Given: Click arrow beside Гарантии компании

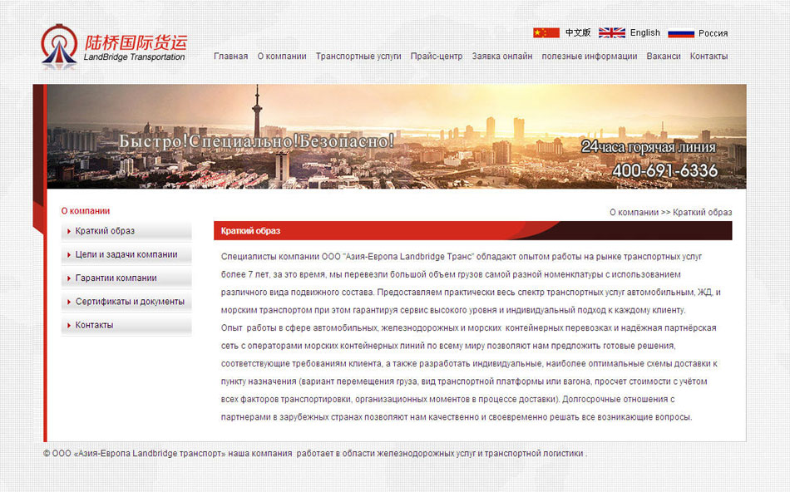Looking at the screenshot, I should click(x=69, y=278).
